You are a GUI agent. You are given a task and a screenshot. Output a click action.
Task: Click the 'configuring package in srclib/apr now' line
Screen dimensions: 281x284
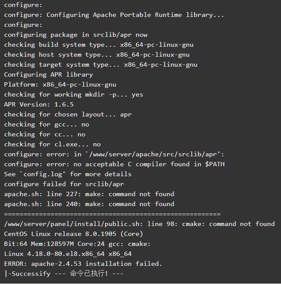coord(76,35)
